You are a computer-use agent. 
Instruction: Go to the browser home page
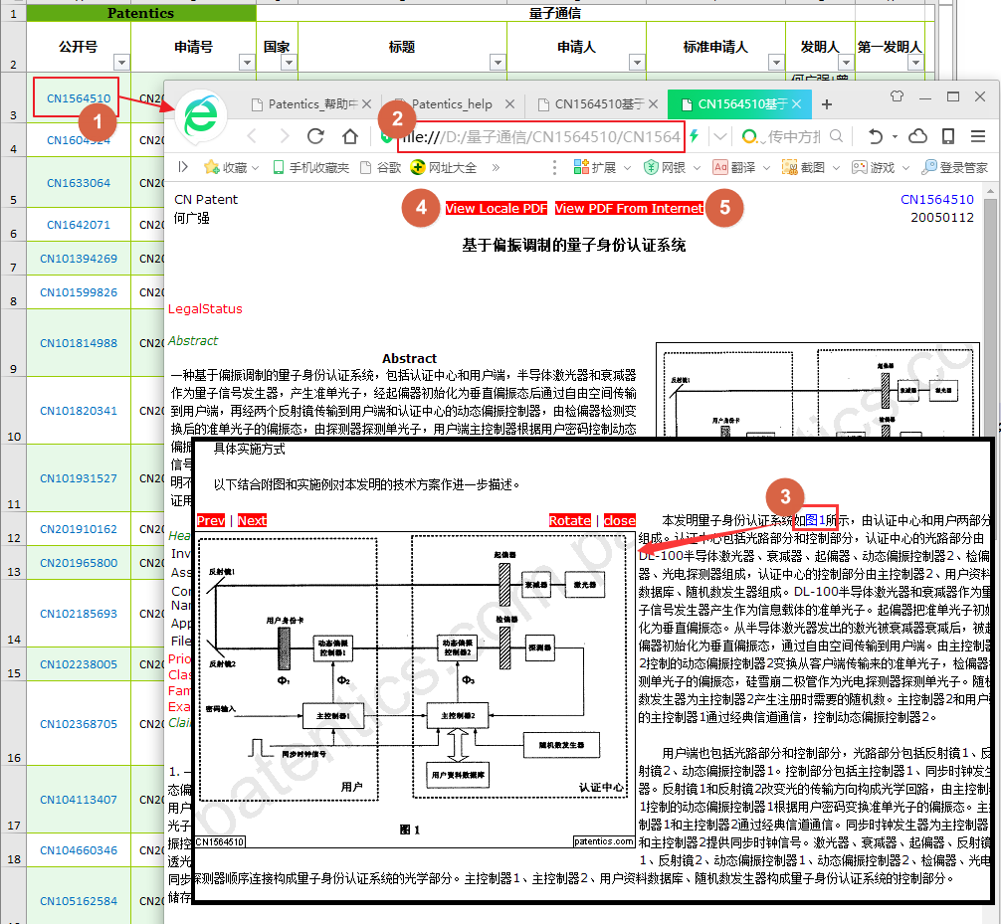click(350, 136)
